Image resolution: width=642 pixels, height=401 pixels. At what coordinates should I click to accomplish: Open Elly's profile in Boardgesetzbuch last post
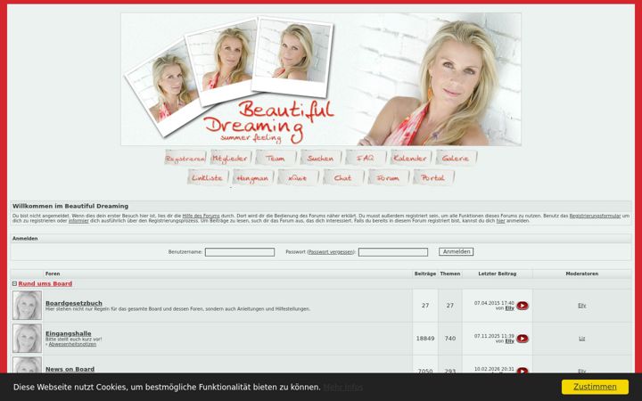(x=509, y=308)
